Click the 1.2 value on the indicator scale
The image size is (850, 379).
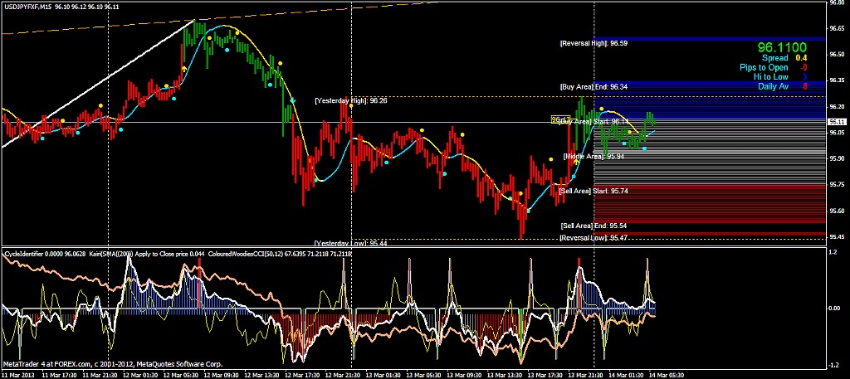(x=833, y=252)
